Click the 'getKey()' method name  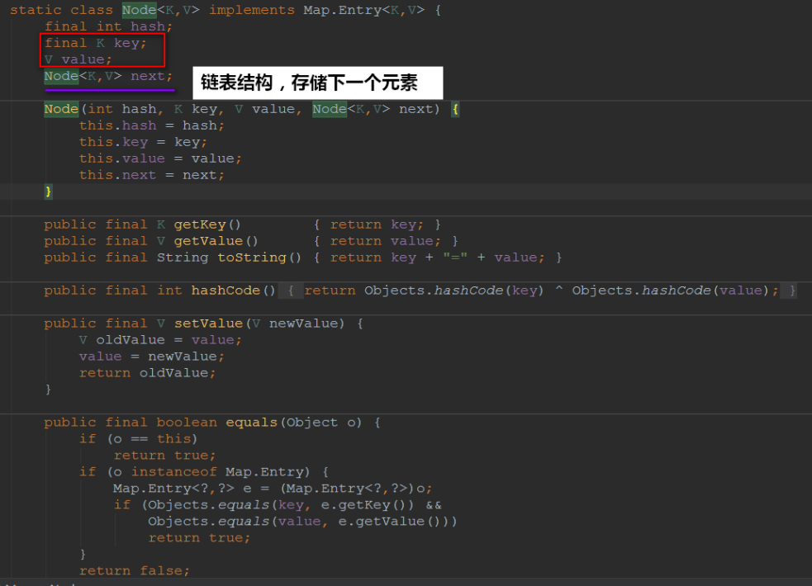207,224
